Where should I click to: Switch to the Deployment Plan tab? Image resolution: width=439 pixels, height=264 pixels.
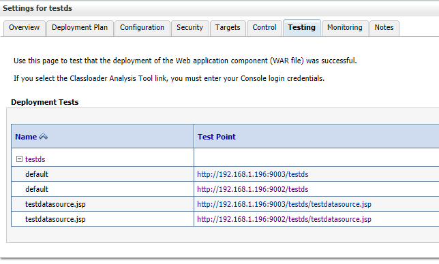[x=80, y=28]
